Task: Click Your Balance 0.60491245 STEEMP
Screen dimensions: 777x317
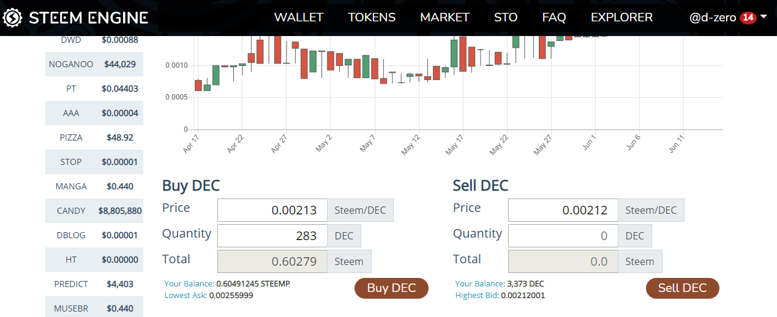Action: click(x=227, y=284)
